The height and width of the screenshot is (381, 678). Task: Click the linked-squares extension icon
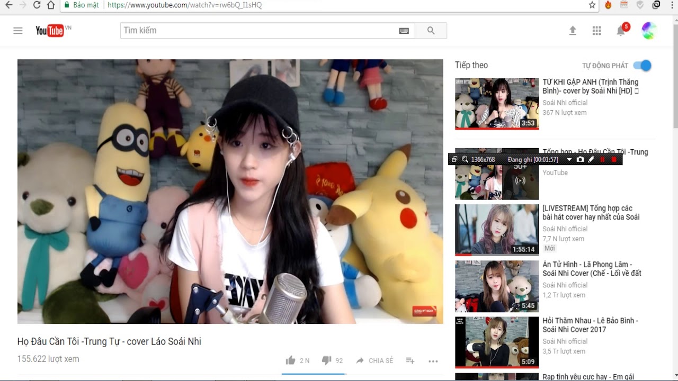(656, 5)
